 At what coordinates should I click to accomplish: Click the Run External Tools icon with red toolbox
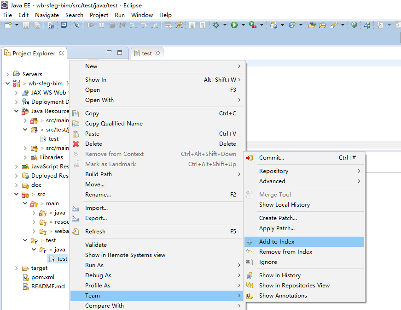(x=253, y=25)
